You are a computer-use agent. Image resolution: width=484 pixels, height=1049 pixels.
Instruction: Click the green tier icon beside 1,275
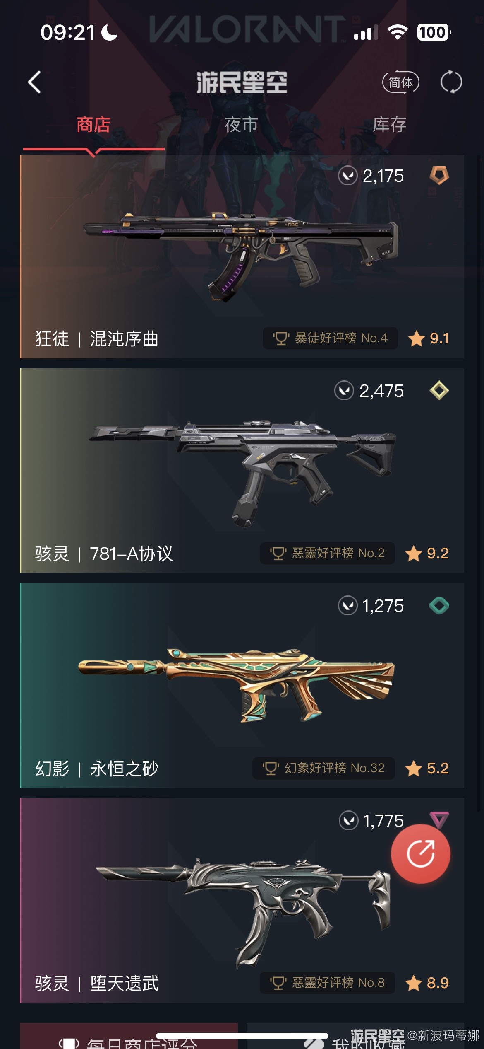tap(439, 606)
